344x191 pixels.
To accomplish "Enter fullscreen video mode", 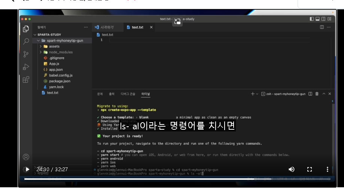I will pos(309,169).
